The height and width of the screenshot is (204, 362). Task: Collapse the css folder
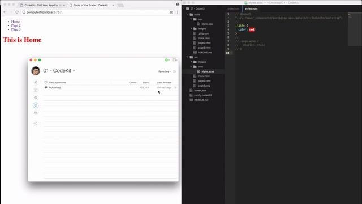click(x=191, y=19)
